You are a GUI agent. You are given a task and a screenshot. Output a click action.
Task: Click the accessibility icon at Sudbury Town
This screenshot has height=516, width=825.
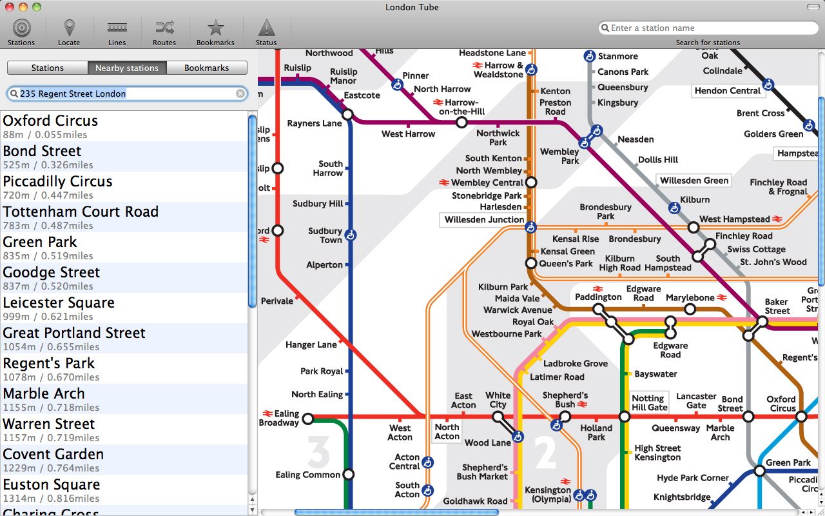click(351, 235)
